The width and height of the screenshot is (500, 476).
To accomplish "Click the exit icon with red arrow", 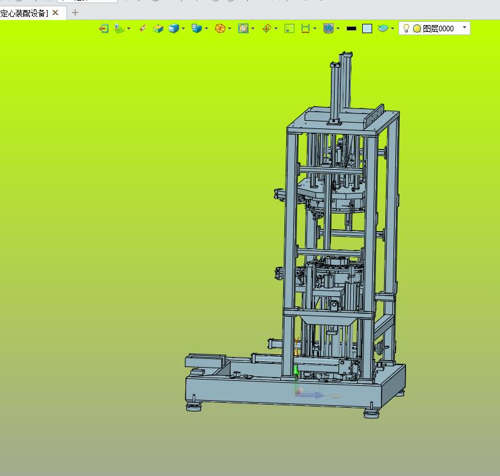I will point(103,28).
